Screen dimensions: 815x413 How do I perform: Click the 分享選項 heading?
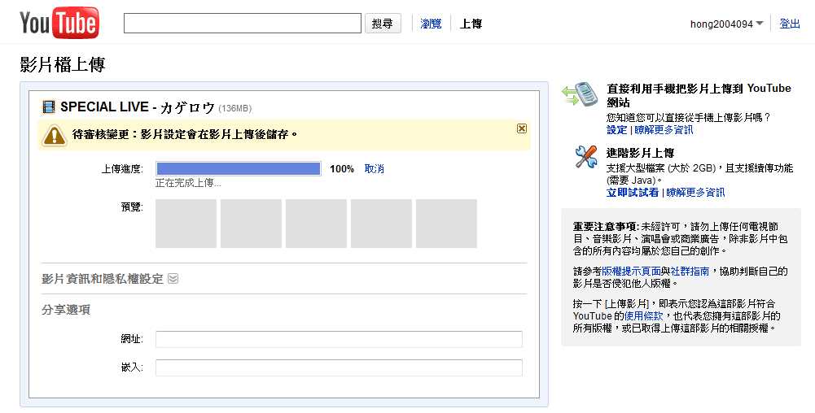(x=66, y=310)
